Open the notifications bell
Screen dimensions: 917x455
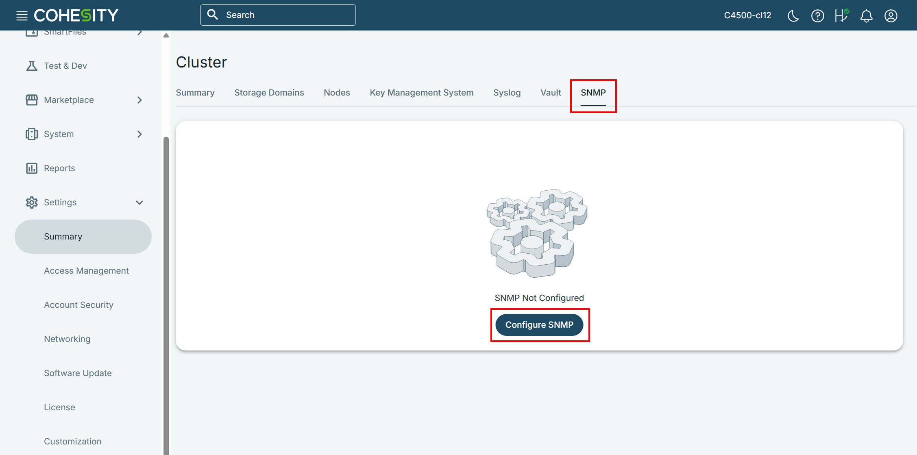point(866,15)
